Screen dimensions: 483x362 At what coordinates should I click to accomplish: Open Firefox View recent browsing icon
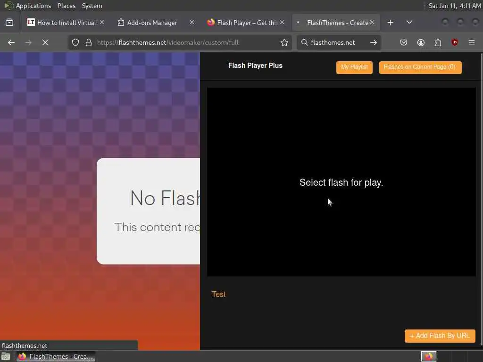9,23
